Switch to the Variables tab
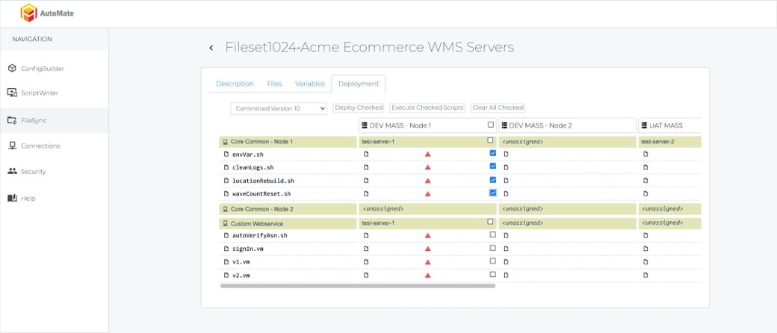777x333 pixels. [310, 84]
